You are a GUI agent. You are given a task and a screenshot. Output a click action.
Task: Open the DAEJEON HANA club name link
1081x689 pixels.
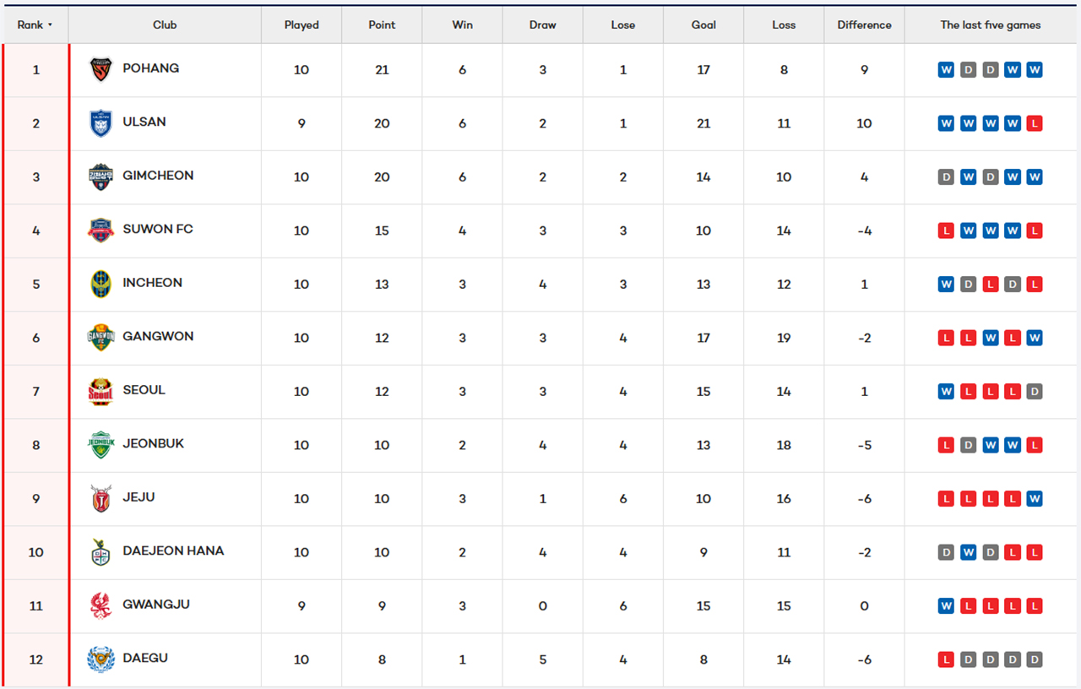pos(173,551)
